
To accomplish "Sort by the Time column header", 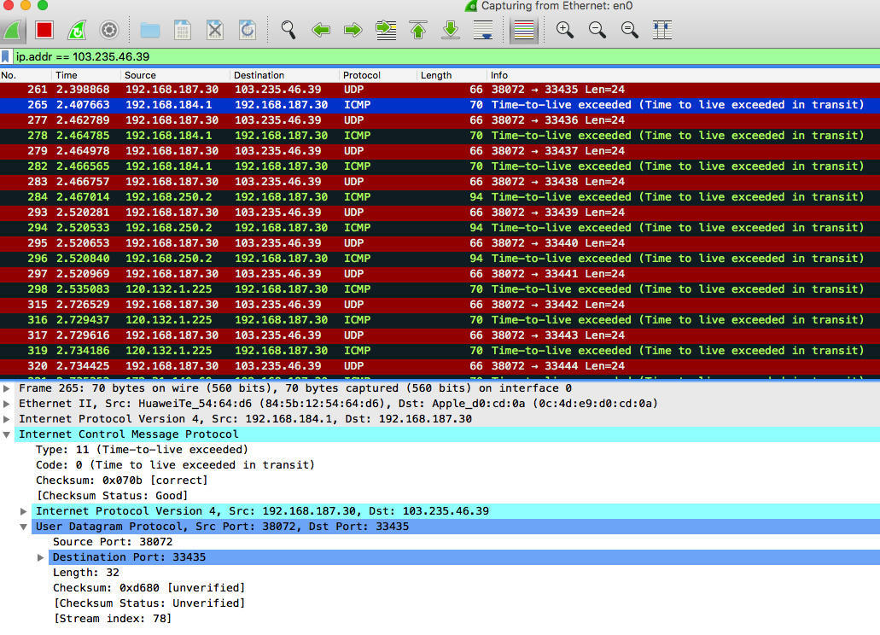I will coord(86,75).
